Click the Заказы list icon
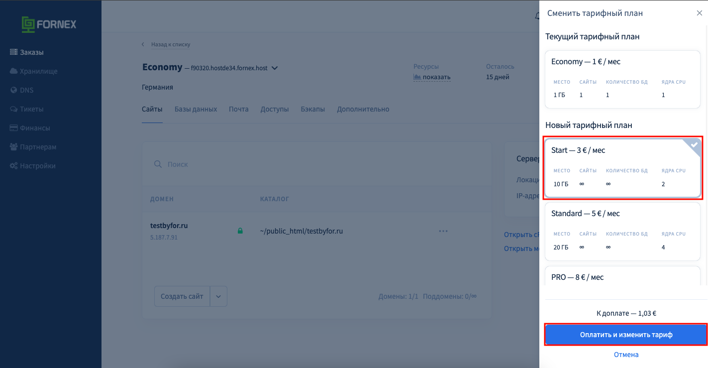The image size is (708, 368). coord(13,52)
